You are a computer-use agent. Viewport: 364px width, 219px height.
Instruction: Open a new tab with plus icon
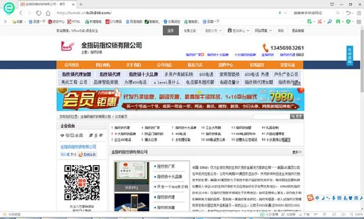(81, 4)
